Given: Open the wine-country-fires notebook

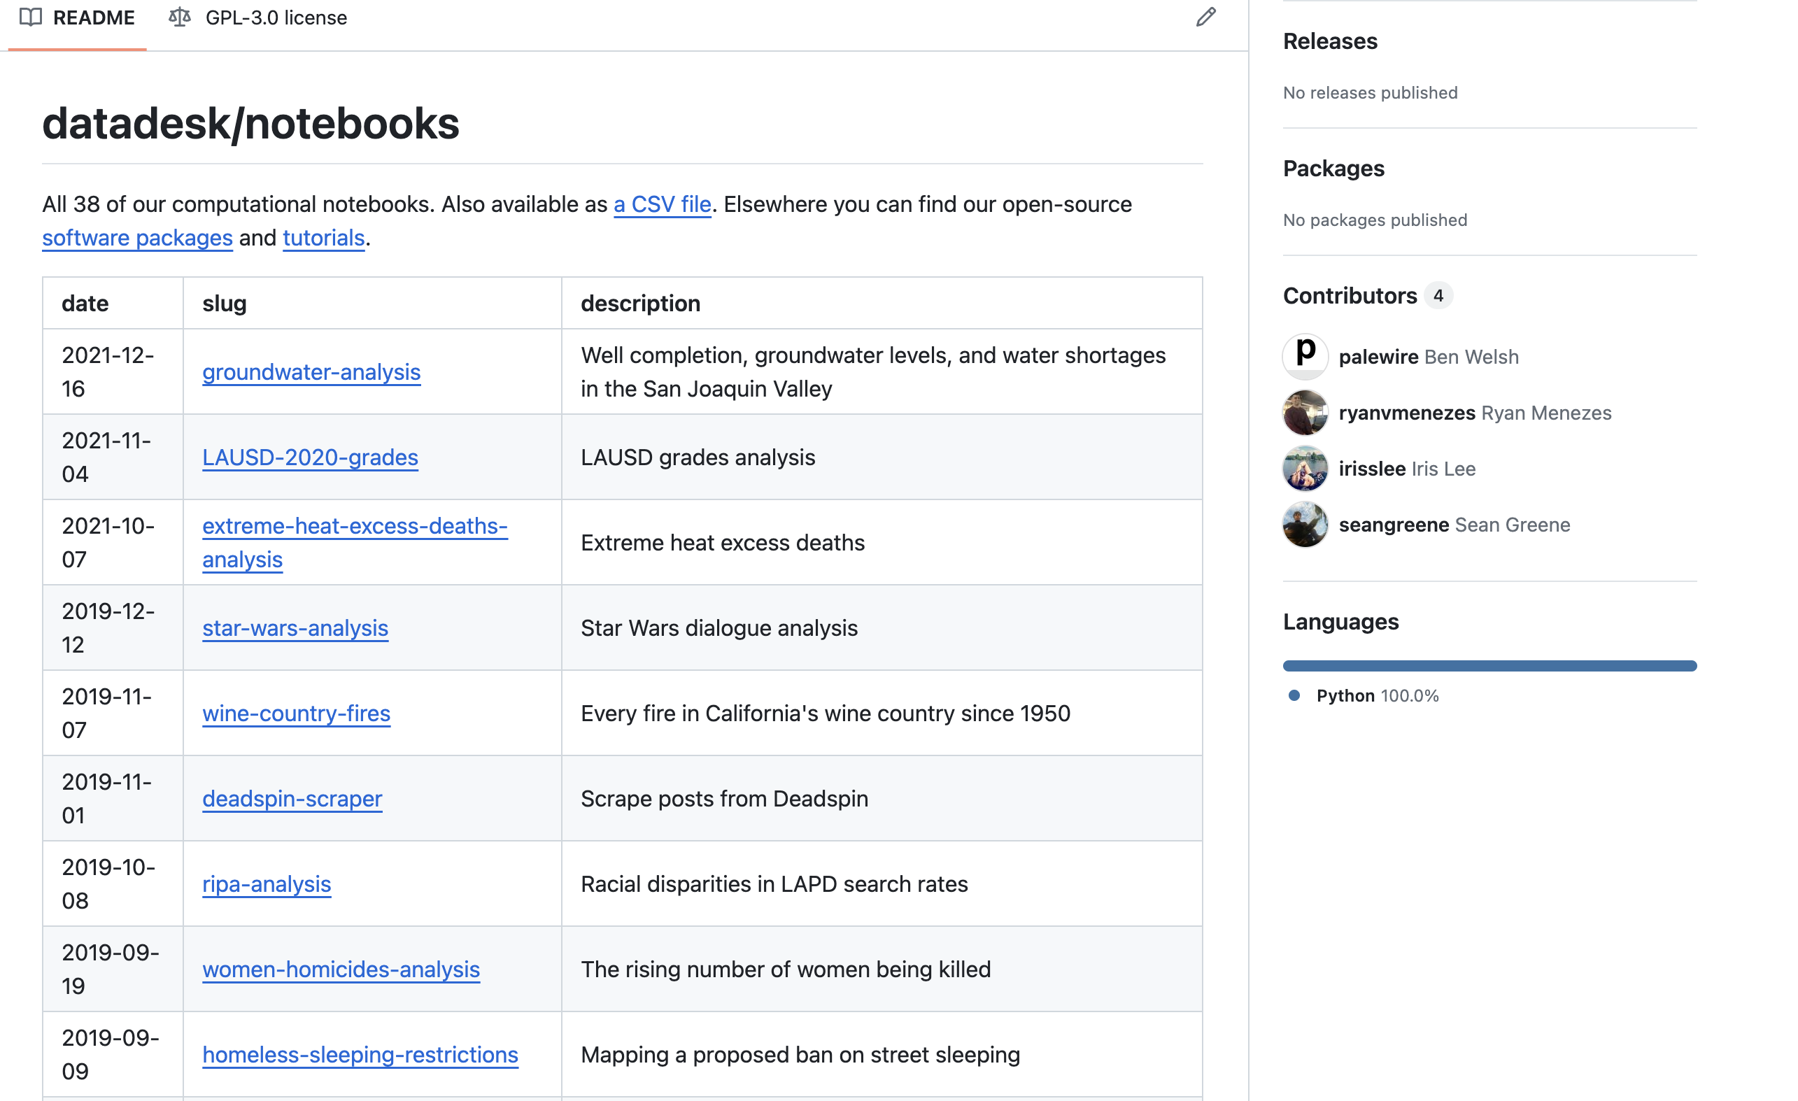Looking at the screenshot, I should point(296,713).
